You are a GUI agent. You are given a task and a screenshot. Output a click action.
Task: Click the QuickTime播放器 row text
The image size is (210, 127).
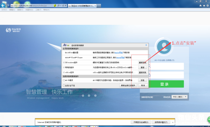(72, 53)
